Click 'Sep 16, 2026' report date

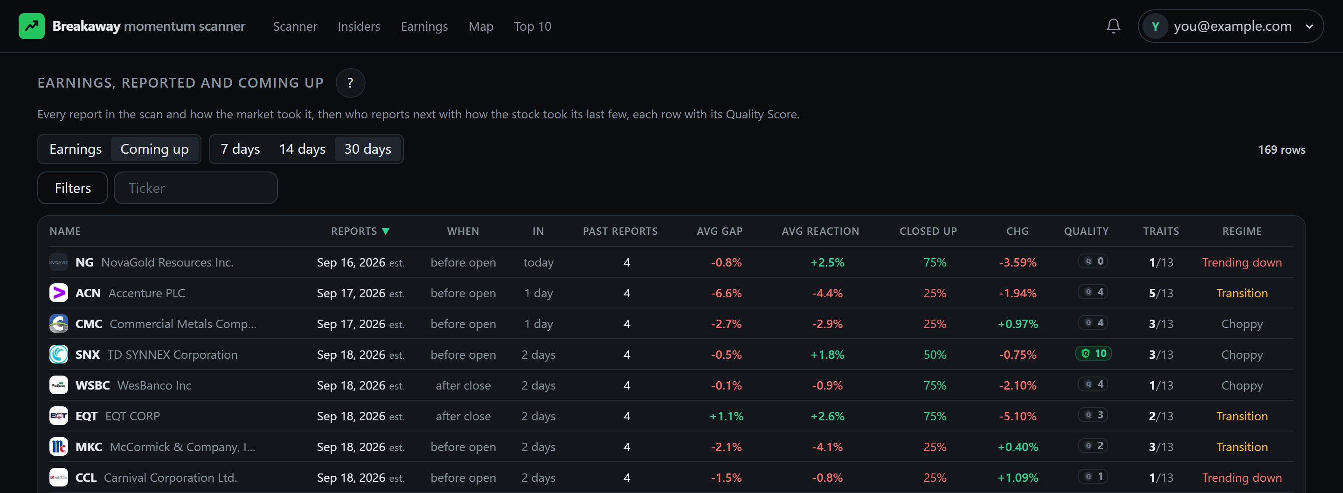(351, 262)
